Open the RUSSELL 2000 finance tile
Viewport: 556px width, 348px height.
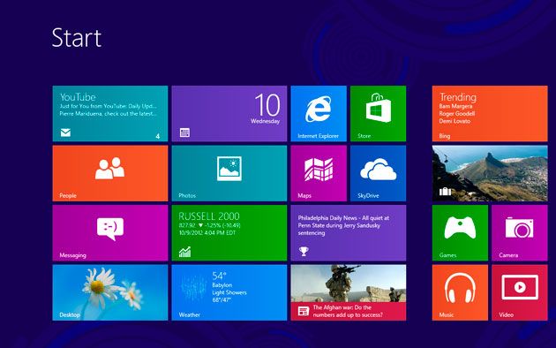(229, 232)
